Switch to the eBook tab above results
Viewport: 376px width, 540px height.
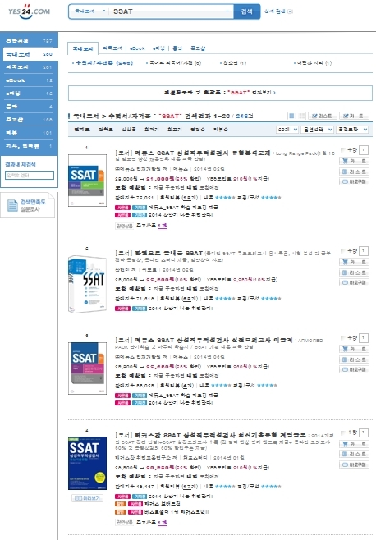pyautogui.click(x=137, y=48)
